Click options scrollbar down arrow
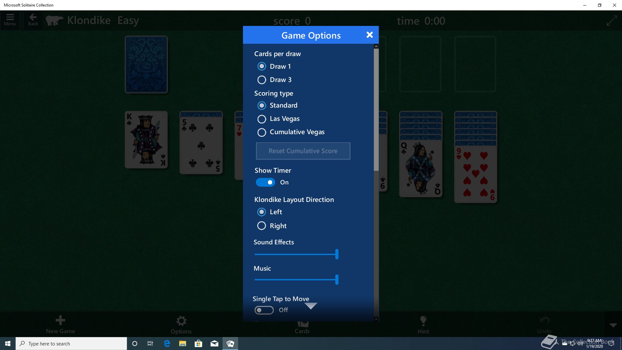The height and width of the screenshot is (350, 622). coord(376,319)
